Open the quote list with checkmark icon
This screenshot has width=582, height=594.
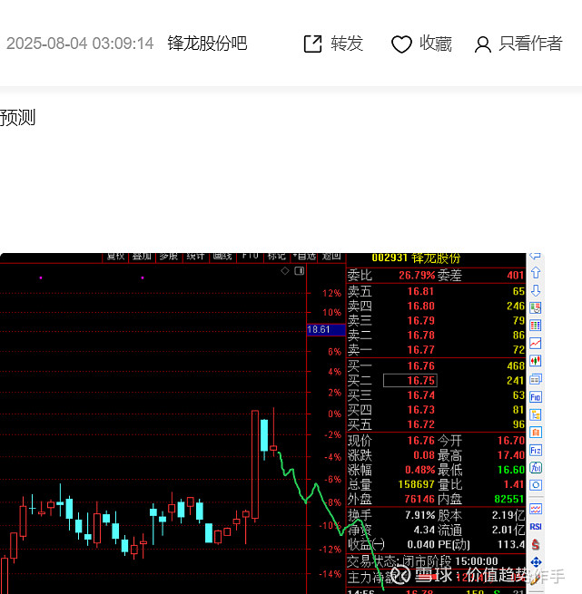tap(536, 308)
